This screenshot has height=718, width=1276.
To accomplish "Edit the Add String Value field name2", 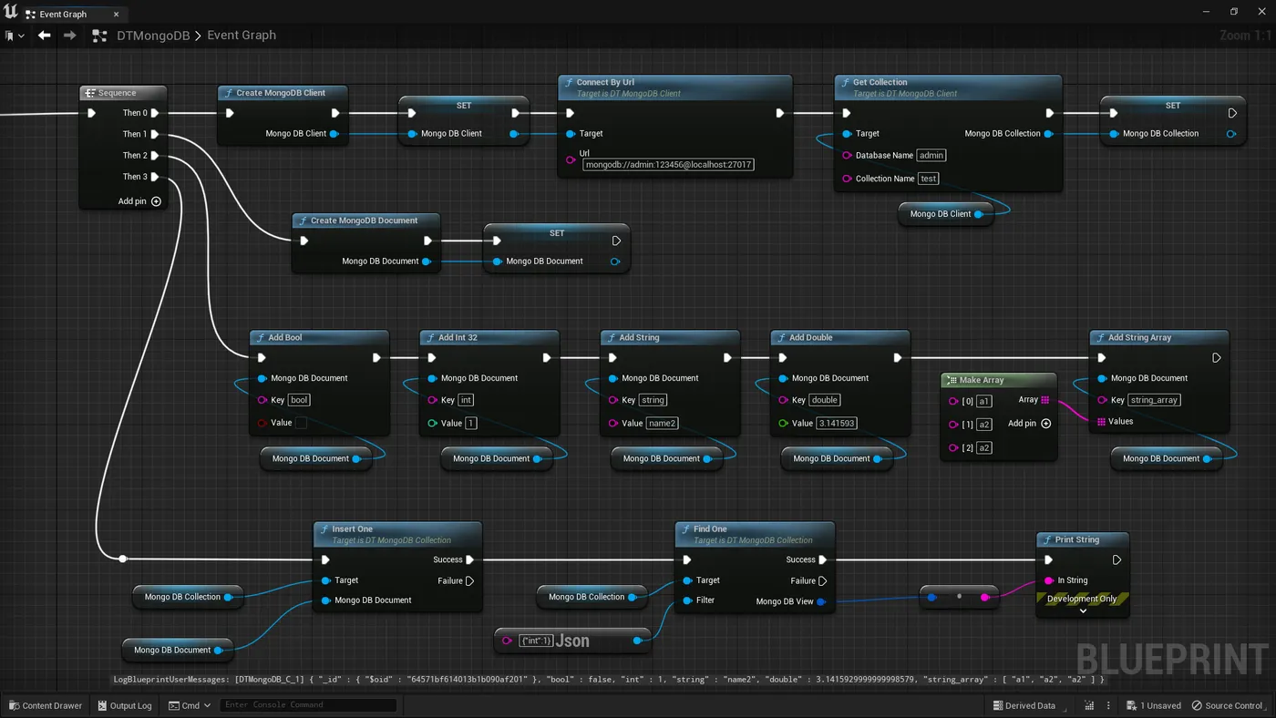I will (663, 423).
